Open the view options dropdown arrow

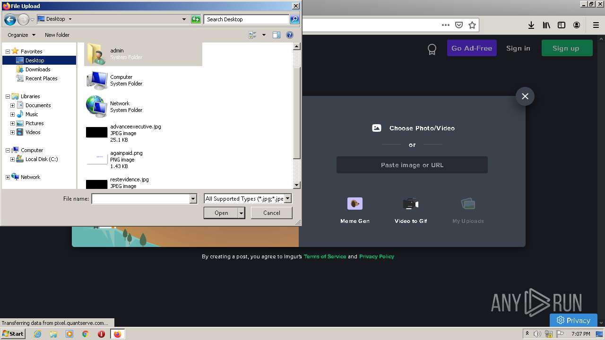264,35
